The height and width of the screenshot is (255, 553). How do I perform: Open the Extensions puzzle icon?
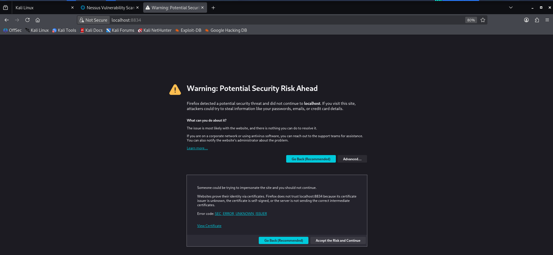537,20
